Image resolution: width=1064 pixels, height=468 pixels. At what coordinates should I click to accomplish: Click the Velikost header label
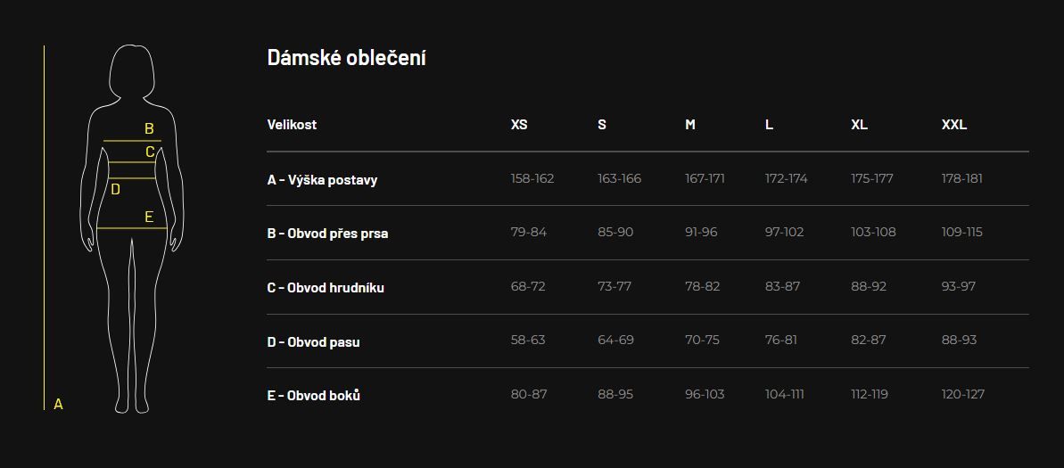[292, 125]
